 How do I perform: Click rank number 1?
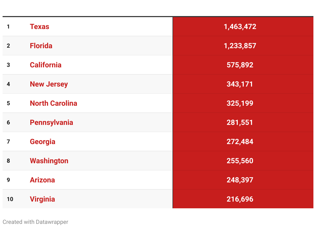coord(8,26)
